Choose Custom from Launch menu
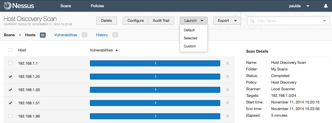This screenshot has height=123, width=332. (x=190, y=46)
